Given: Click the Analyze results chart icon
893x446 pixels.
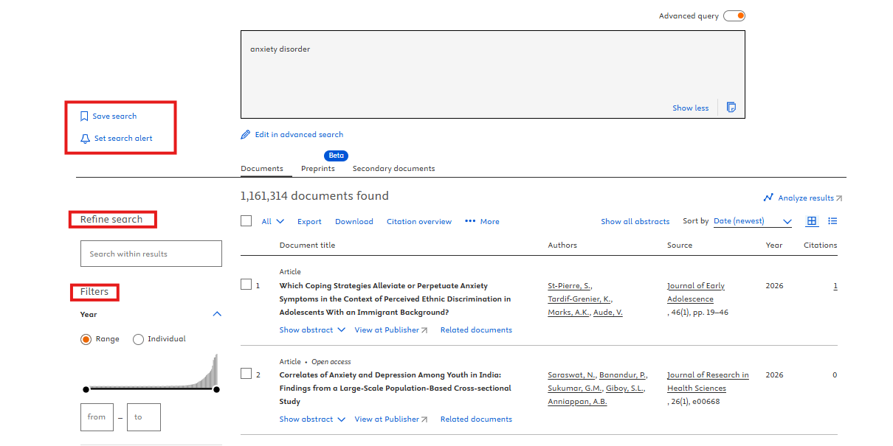Looking at the screenshot, I should pyautogui.click(x=768, y=198).
